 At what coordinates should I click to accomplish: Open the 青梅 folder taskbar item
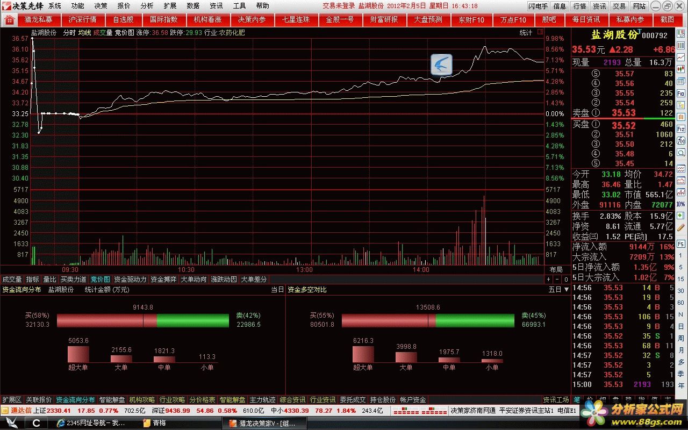click(x=154, y=423)
